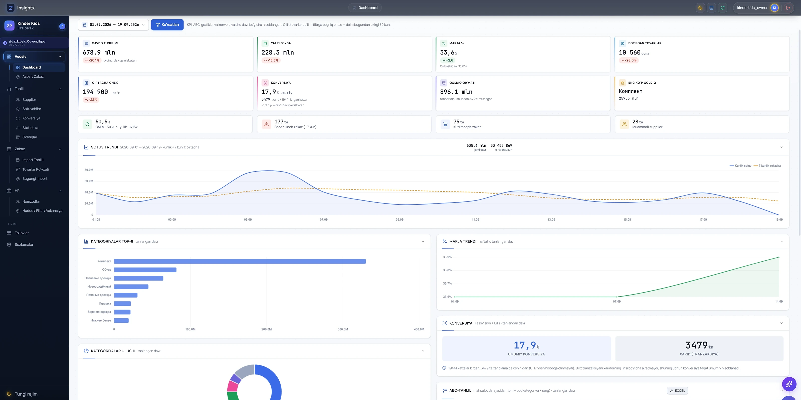The height and width of the screenshot is (400, 801).
Task: Toggle Kunlik sotuv legend series
Action: (740, 166)
